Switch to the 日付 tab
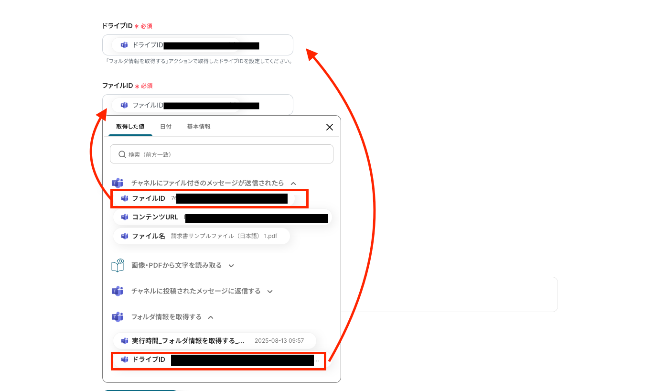The height and width of the screenshot is (391, 665). click(166, 127)
